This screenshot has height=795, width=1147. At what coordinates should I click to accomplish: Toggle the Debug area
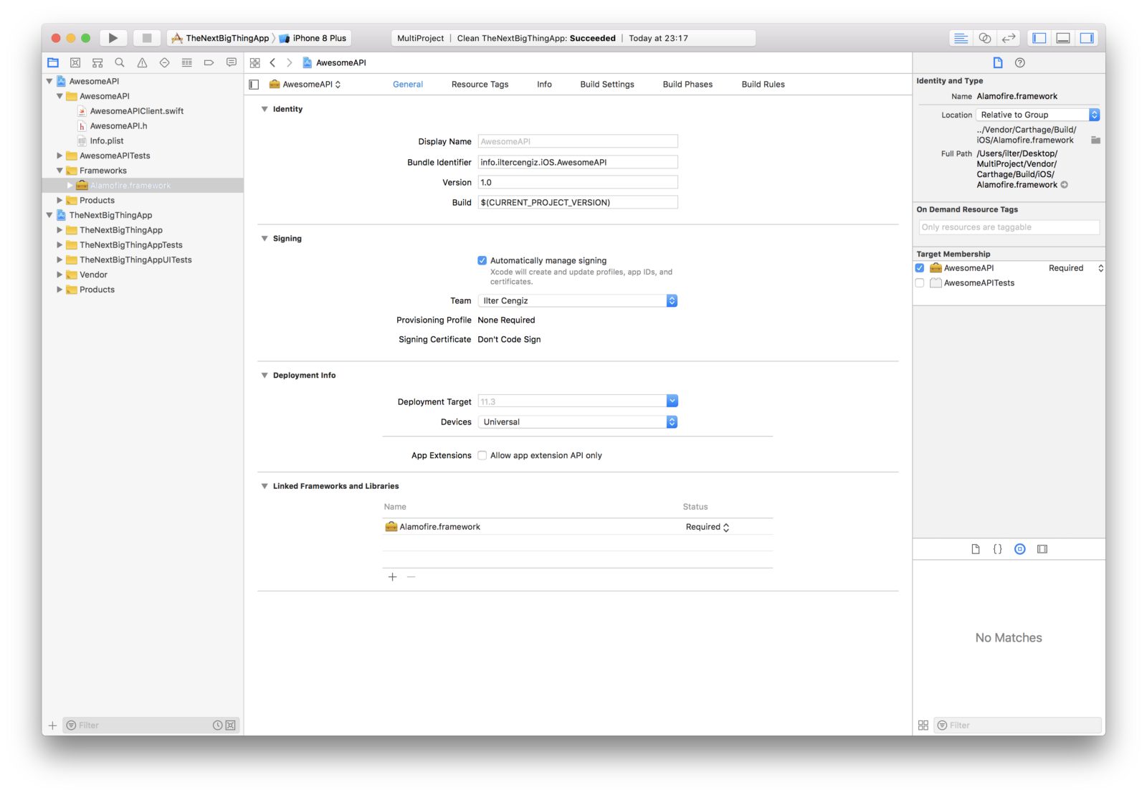tap(1063, 38)
